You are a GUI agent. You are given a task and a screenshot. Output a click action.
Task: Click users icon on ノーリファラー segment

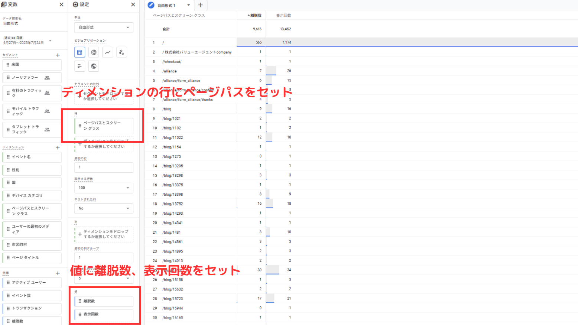click(47, 78)
